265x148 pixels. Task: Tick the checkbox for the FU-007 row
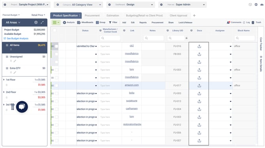(57, 141)
